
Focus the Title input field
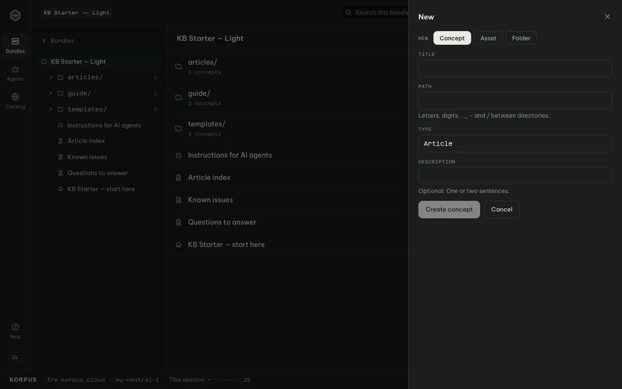tap(515, 68)
